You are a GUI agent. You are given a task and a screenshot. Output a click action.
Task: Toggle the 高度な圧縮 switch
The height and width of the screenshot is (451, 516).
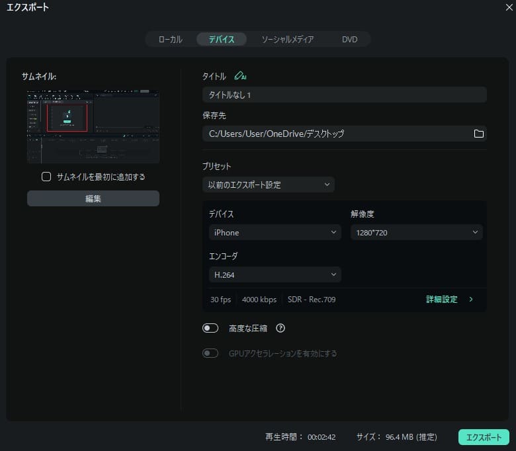[x=210, y=328]
